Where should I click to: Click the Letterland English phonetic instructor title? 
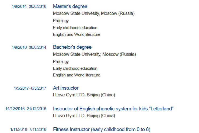pyautogui.click(x=113, y=109)
